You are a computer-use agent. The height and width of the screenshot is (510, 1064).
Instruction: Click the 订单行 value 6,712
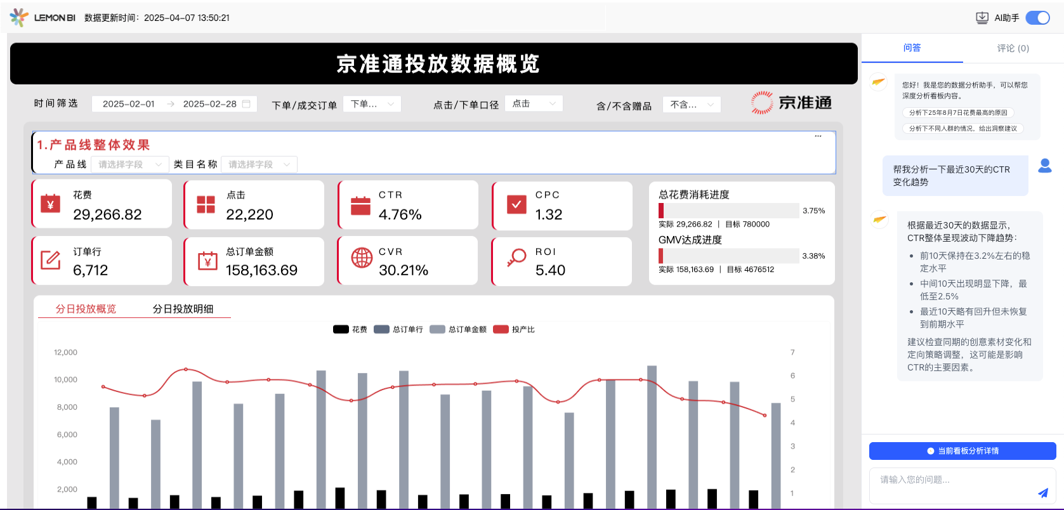90,270
